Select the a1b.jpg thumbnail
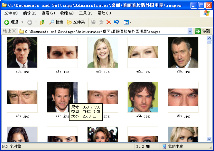 [x=22, y=52]
